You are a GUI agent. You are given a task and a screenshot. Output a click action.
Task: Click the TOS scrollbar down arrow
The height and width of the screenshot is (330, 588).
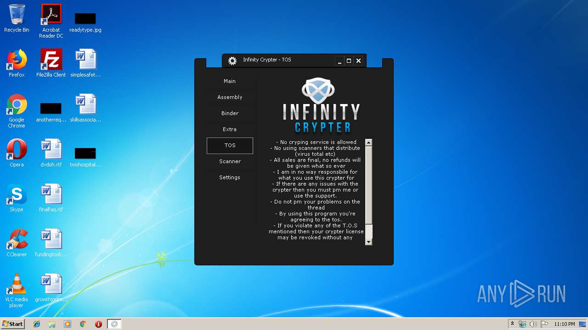coord(368,242)
